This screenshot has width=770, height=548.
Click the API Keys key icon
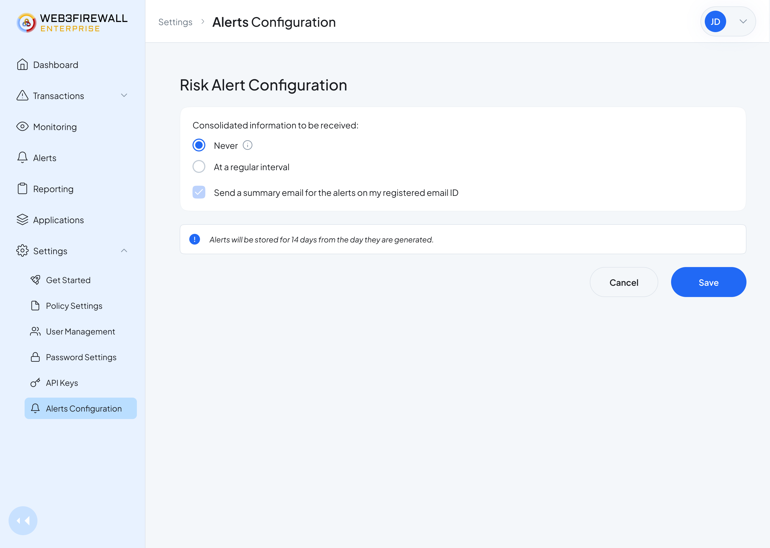coord(35,383)
